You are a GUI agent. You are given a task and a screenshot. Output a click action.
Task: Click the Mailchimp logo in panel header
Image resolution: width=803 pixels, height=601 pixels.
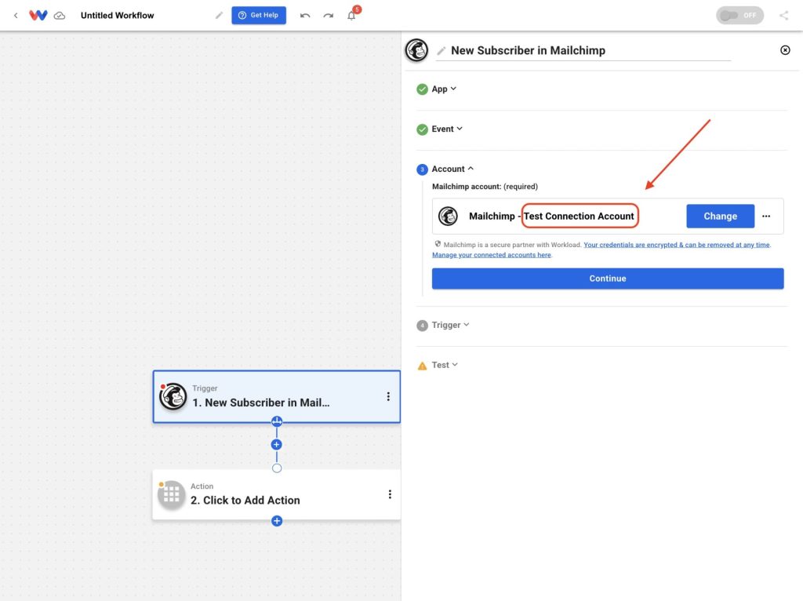417,50
